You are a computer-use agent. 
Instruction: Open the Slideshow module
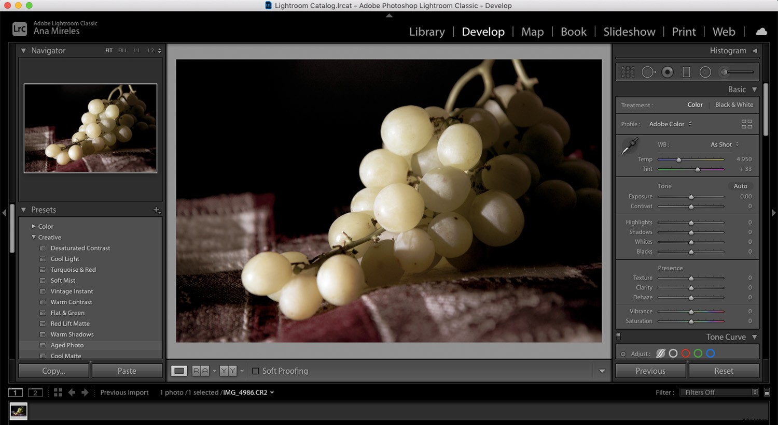(629, 32)
